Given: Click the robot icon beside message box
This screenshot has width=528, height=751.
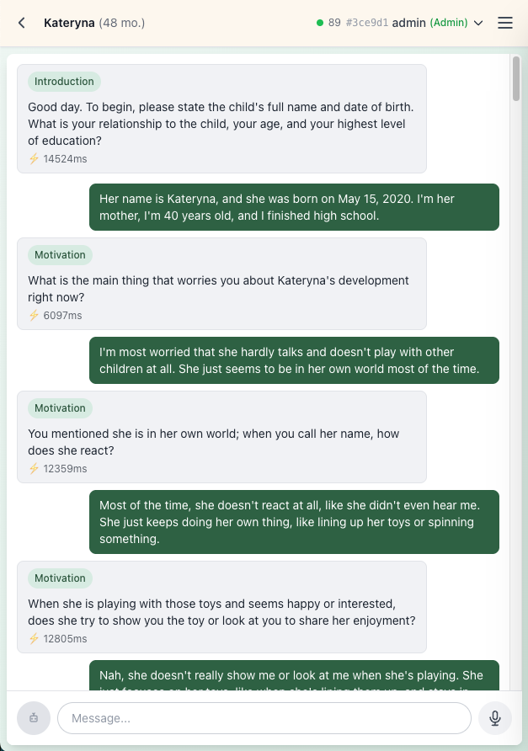Looking at the screenshot, I should [x=34, y=718].
